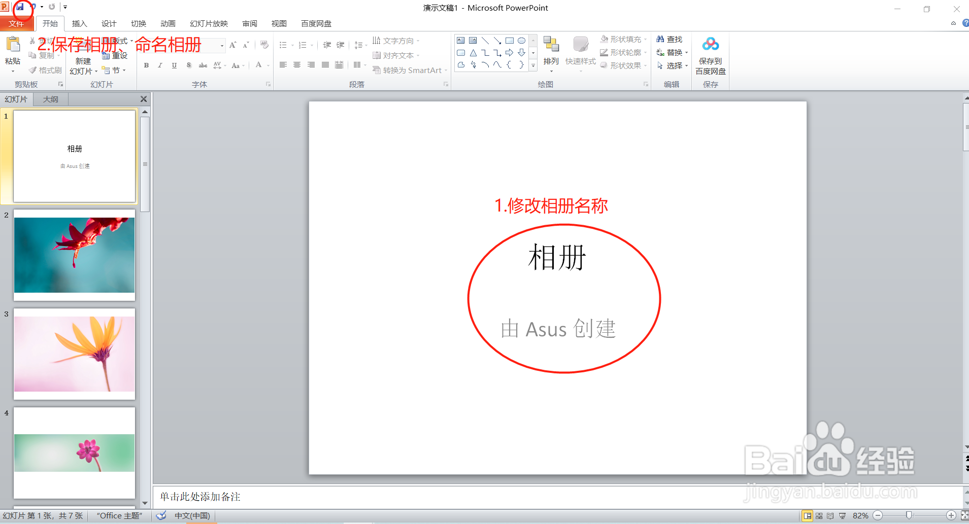
Task: Fit slide to current window
Action: click(964, 516)
